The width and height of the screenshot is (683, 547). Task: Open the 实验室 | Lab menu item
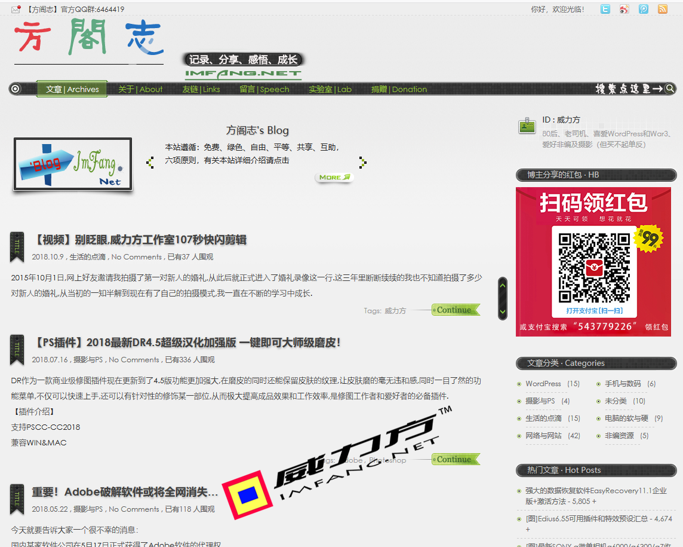[x=330, y=89]
